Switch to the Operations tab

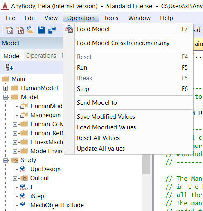coord(41,56)
